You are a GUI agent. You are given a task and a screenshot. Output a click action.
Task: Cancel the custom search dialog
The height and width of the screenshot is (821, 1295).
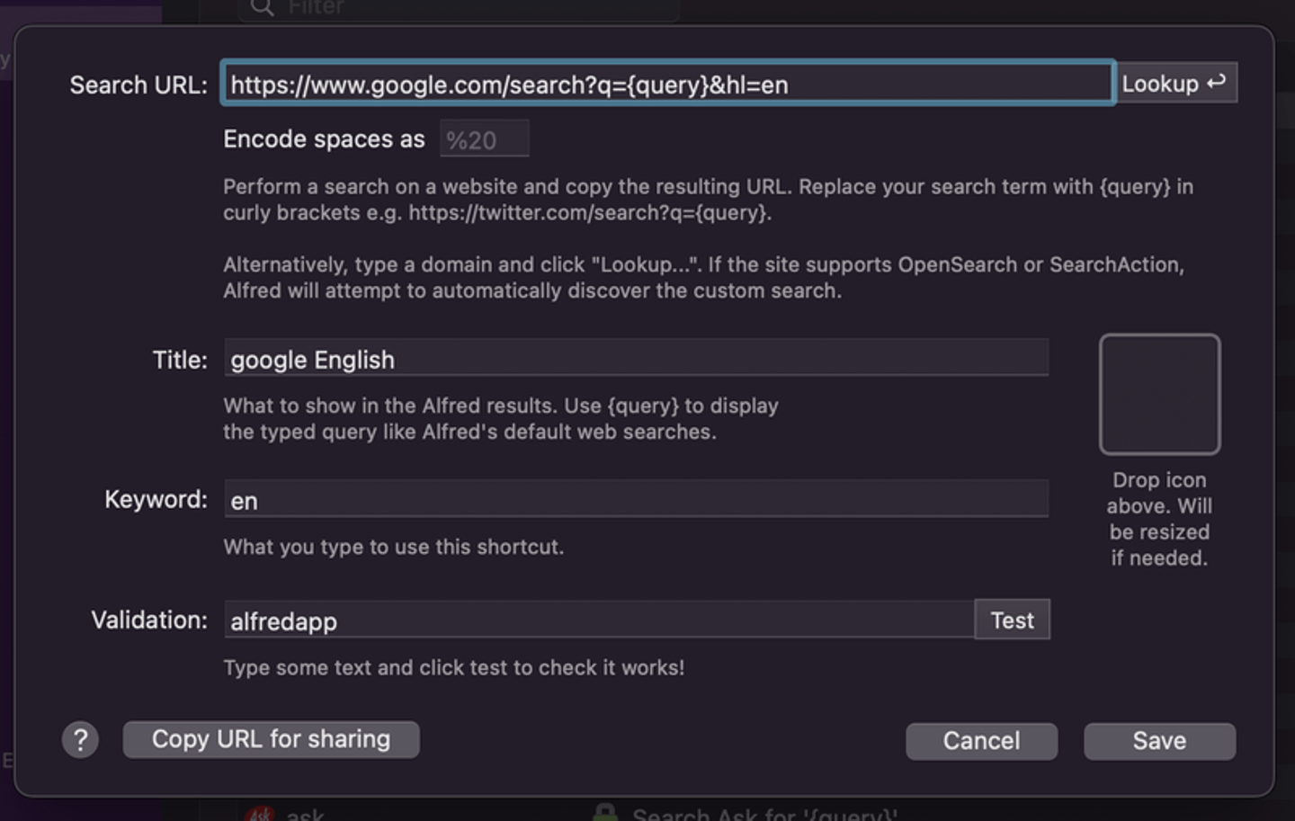pos(981,741)
